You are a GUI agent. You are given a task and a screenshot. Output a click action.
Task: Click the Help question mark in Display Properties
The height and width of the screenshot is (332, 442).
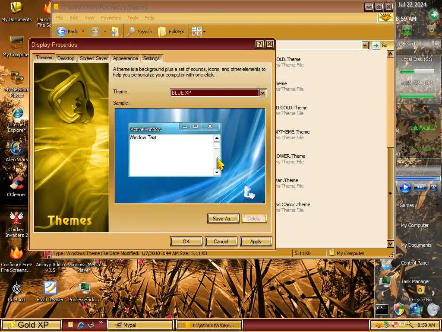point(259,44)
